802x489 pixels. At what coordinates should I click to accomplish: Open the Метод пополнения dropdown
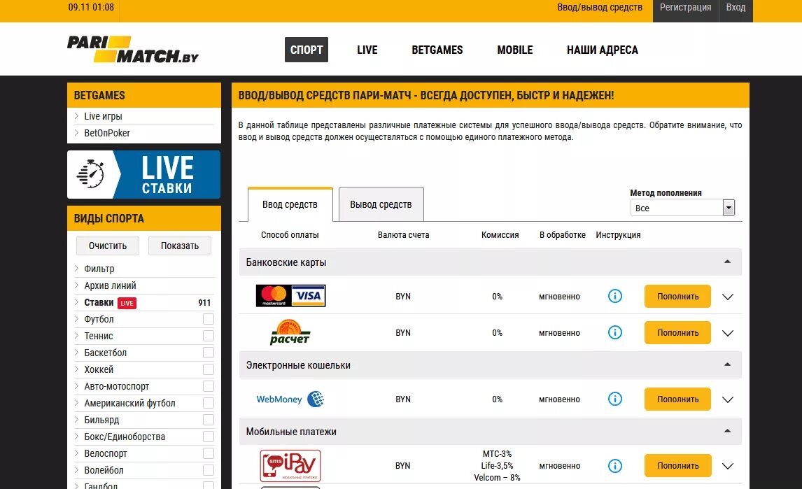(682, 208)
